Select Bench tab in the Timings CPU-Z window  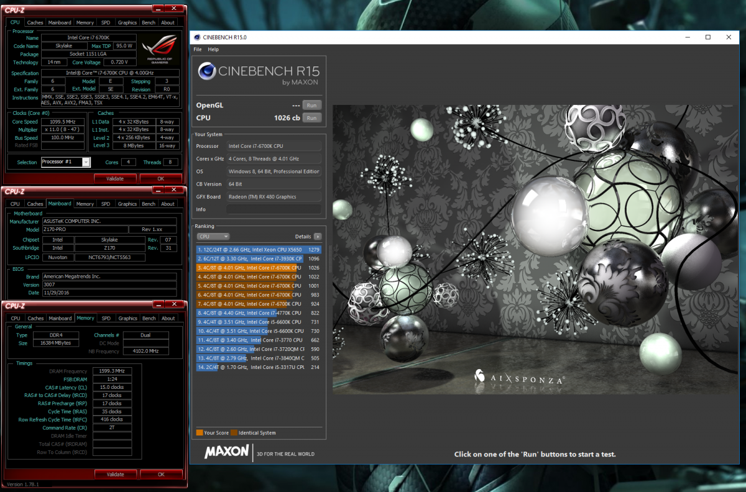click(x=149, y=318)
